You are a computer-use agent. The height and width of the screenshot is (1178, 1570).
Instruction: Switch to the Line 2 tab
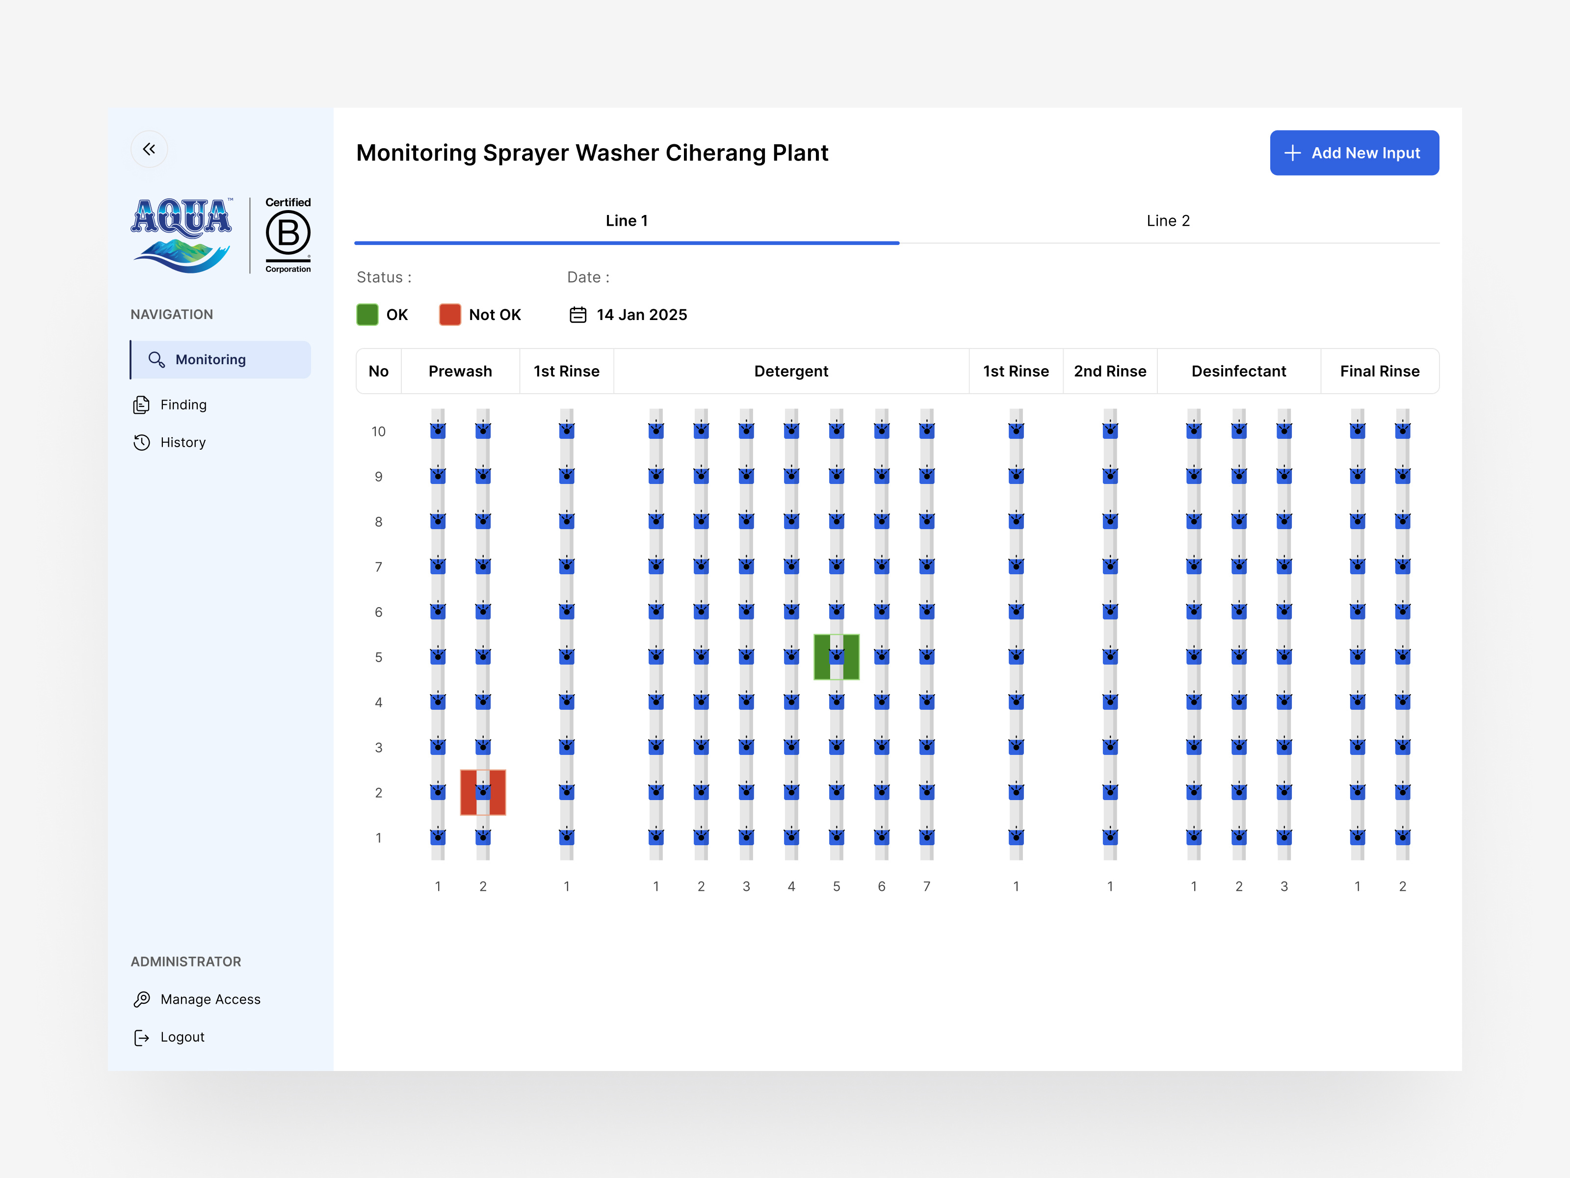(1168, 221)
